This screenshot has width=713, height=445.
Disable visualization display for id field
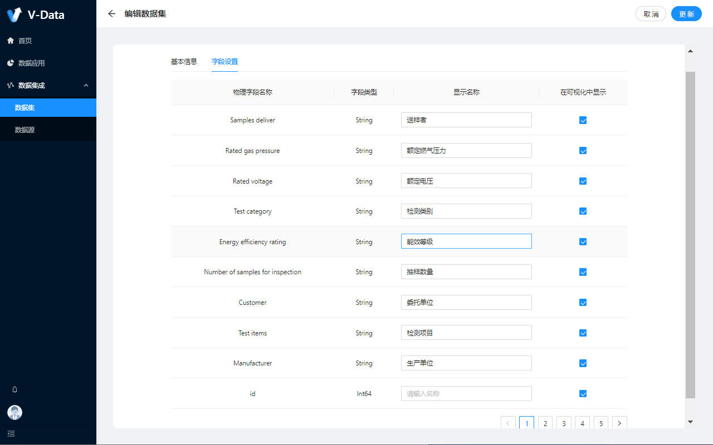tap(583, 394)
